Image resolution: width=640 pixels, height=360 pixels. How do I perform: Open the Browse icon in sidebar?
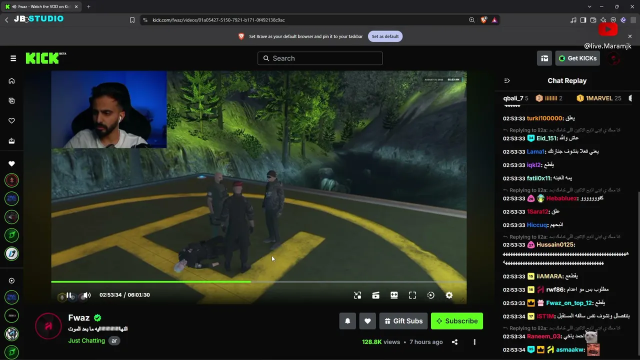[11, 101]
